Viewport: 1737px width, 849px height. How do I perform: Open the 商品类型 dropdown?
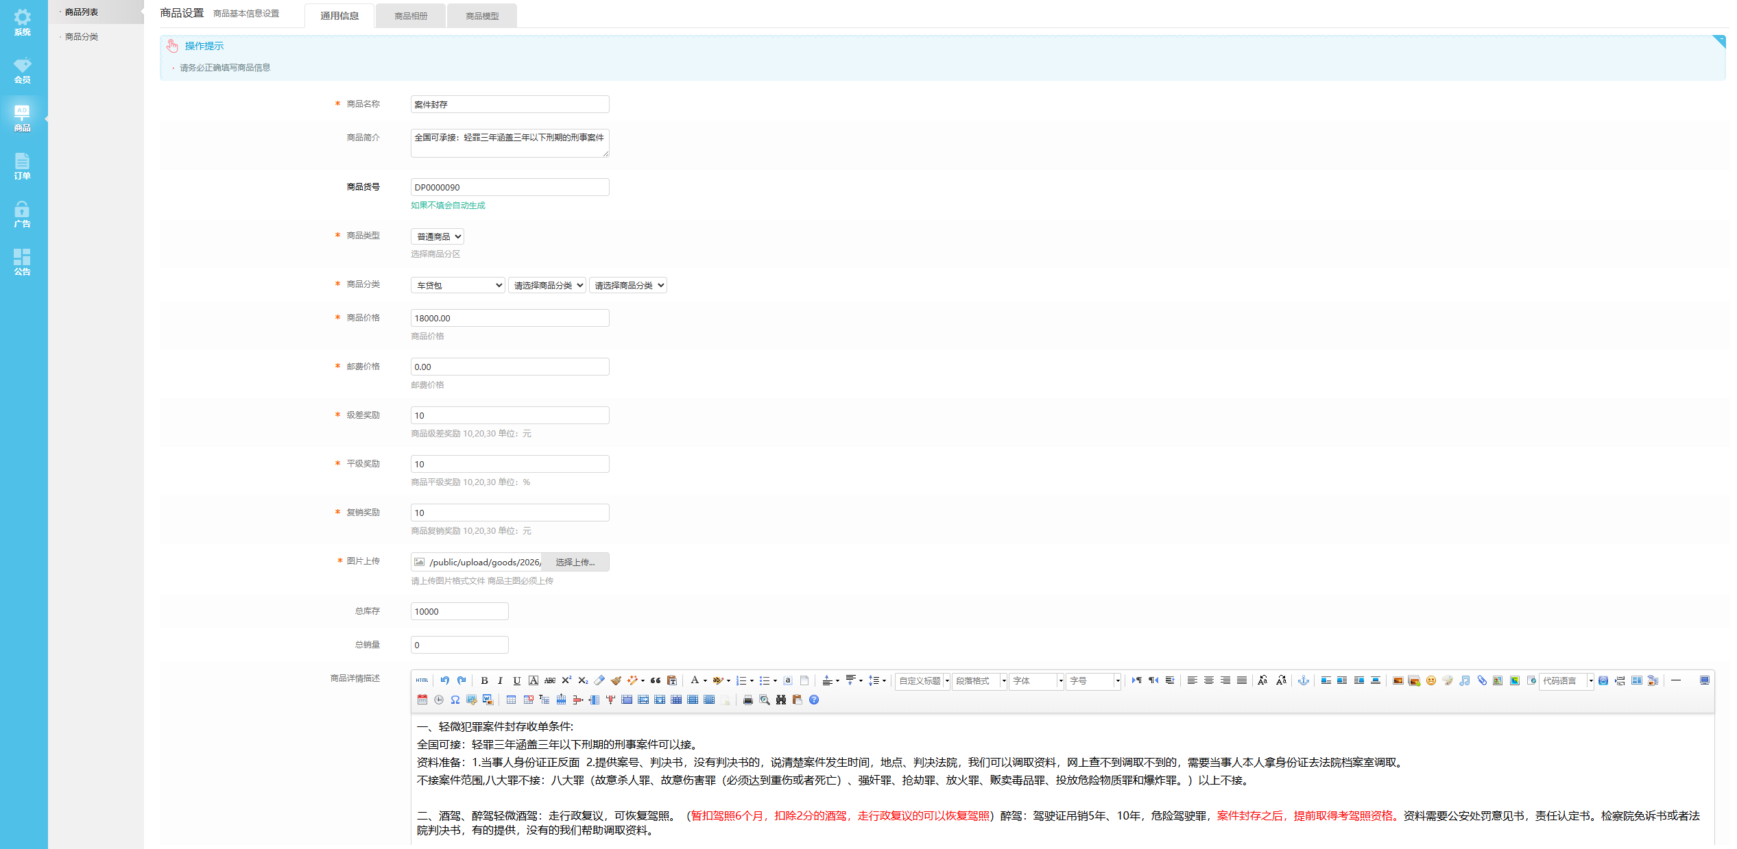click(x=438, y=236)
